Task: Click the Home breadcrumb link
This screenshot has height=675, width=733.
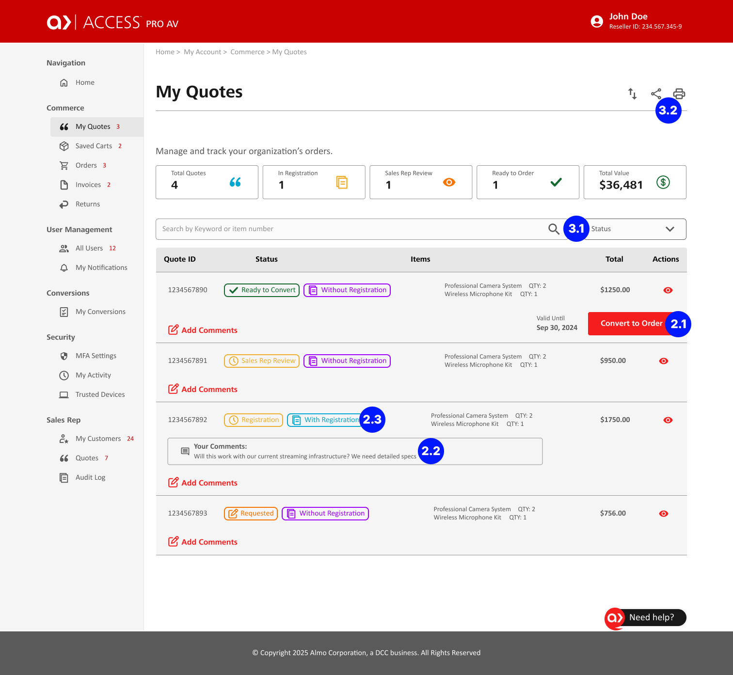Action: coord(165,52)
